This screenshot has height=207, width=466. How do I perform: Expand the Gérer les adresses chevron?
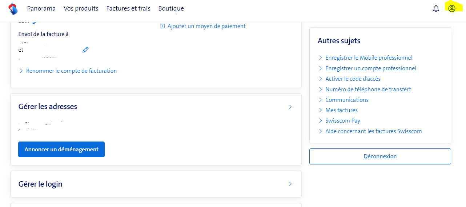tap(290, 107)
